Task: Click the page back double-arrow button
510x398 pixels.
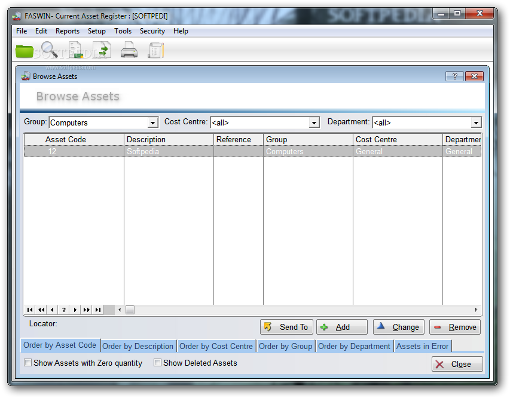Action: (x=41, y=310)
